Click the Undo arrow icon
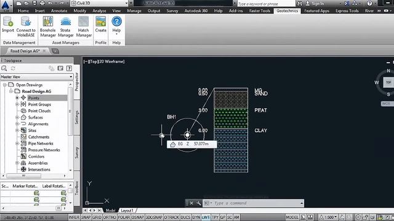 [50, 3]
